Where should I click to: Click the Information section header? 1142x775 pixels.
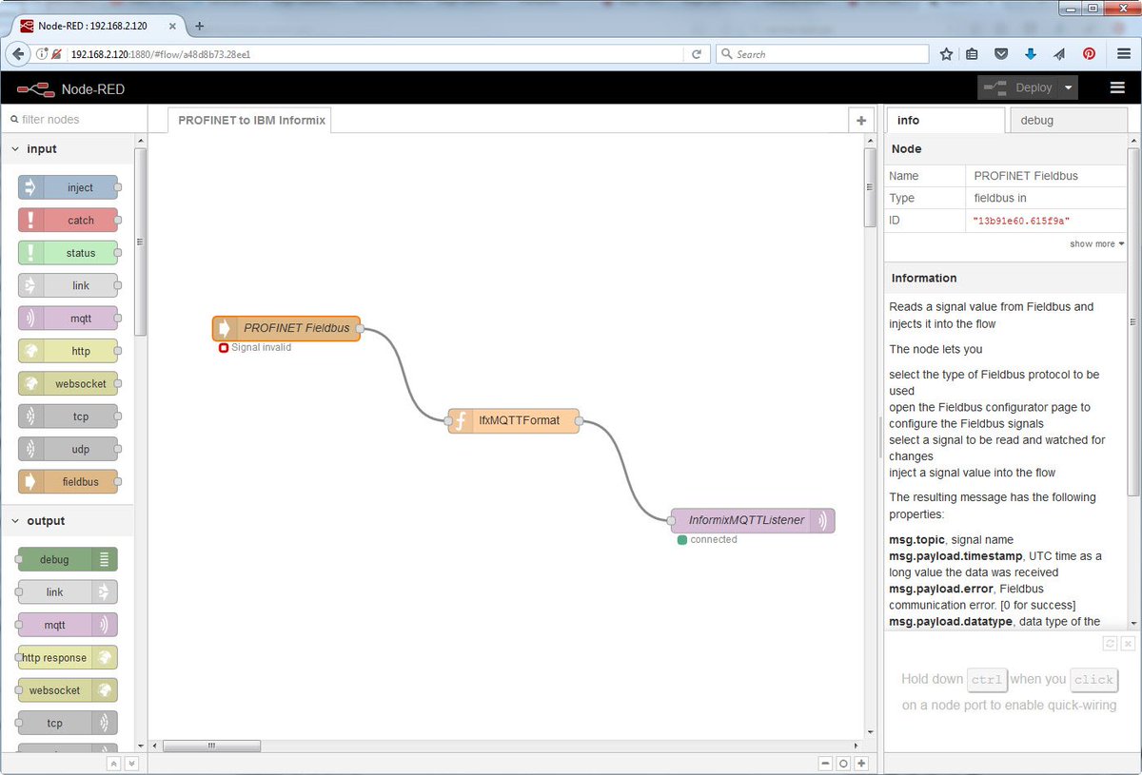[1006, 278]
